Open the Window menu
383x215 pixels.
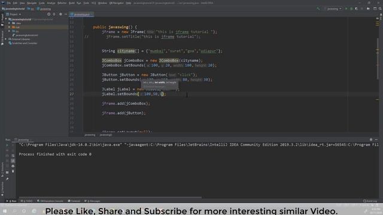tap(102, 3)
